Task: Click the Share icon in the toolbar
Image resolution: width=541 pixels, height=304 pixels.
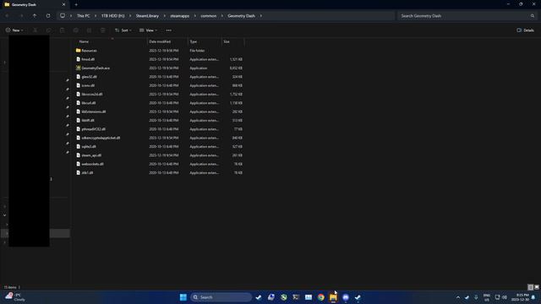Action: coord(89,30)
